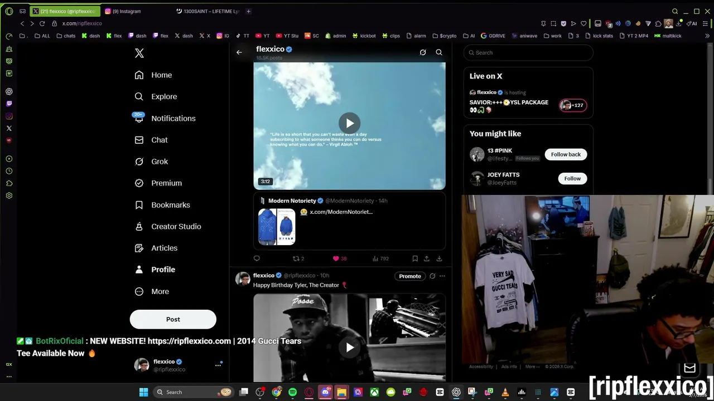Open Notifications in the sidebar
The width and height of the screenshot is (714, 401).
click(165, 118)
